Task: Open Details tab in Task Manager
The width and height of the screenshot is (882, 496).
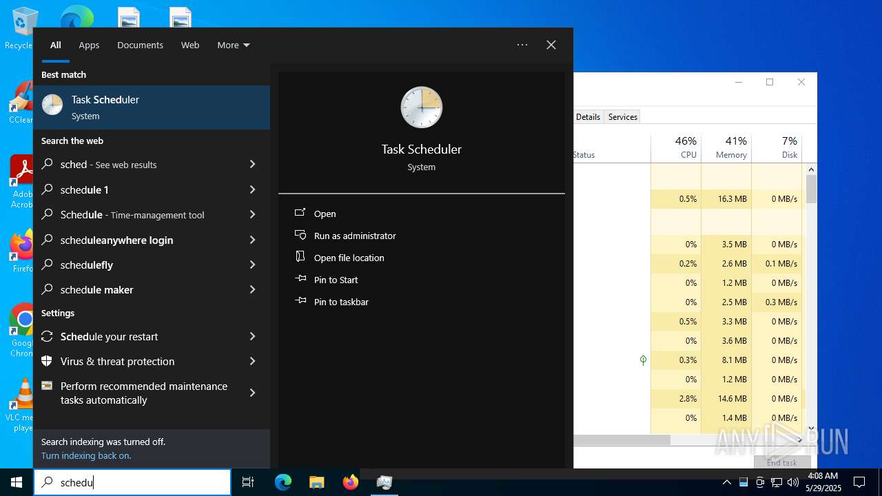Action: 588,117
